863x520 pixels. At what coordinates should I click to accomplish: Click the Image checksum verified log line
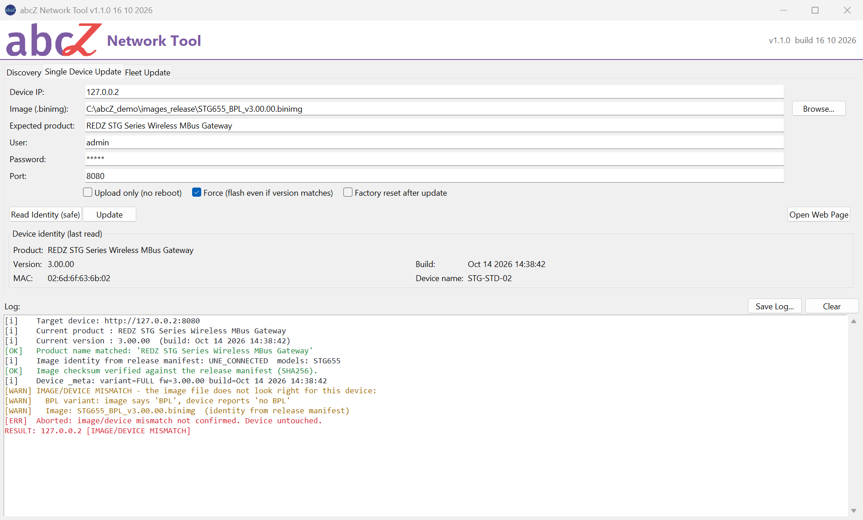point(161,371)
